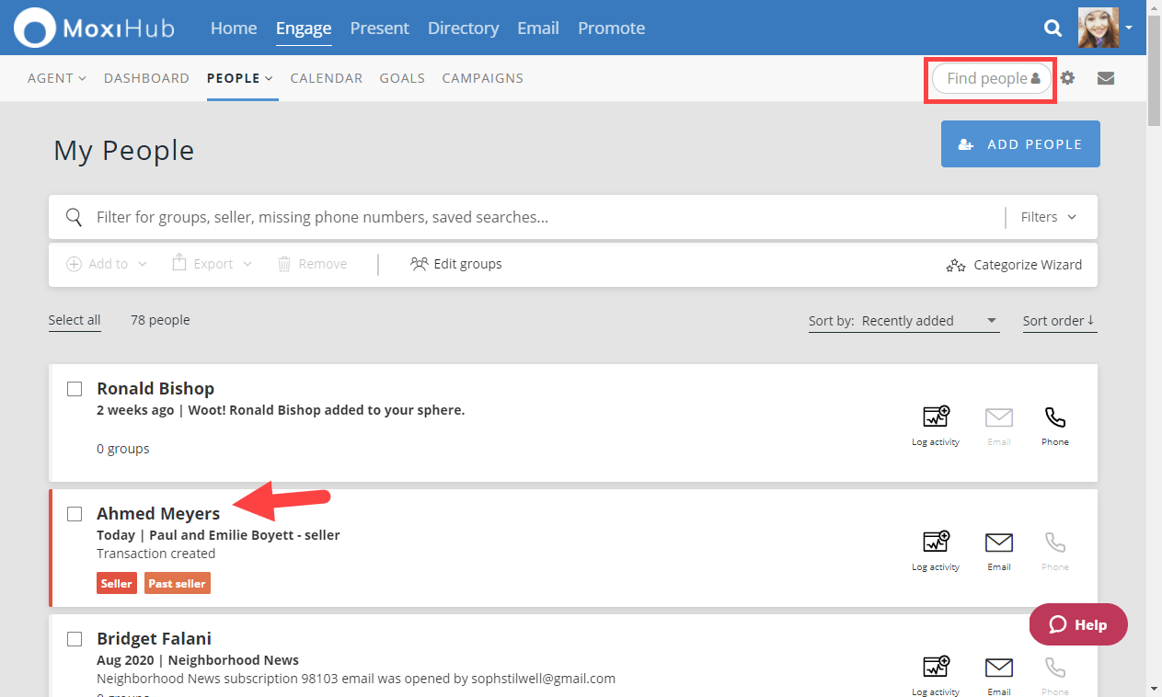Open the settings gear near Find people

coord(1067,78)
